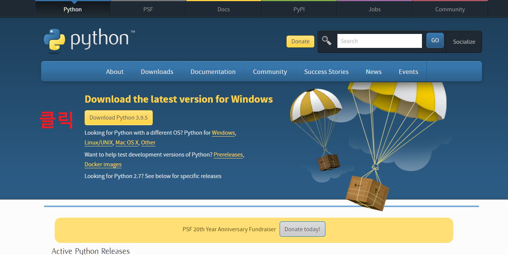
Task: Click the GO search button
Action: (435, 40)
